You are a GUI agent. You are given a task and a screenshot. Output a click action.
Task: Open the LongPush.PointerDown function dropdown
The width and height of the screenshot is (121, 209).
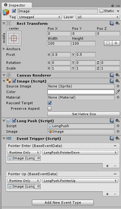tap(80, 152)
